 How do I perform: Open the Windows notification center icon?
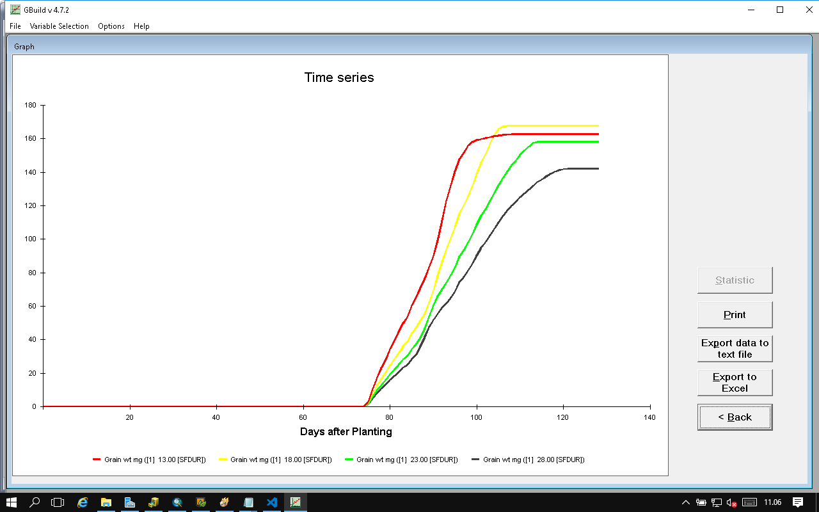(798, 502)
